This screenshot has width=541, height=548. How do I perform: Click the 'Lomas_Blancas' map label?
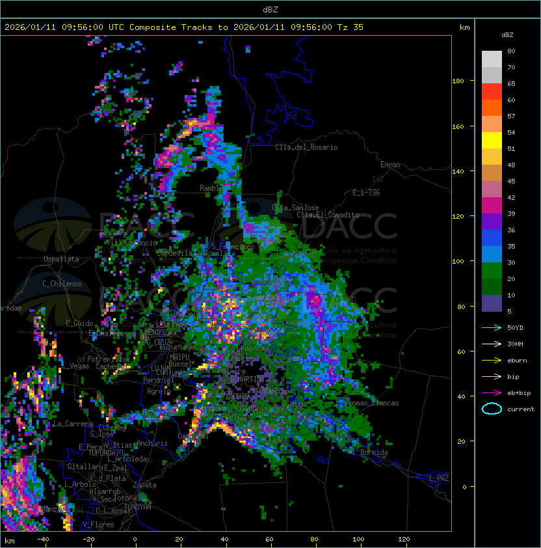pyautogui.click(x=373, y=403)
